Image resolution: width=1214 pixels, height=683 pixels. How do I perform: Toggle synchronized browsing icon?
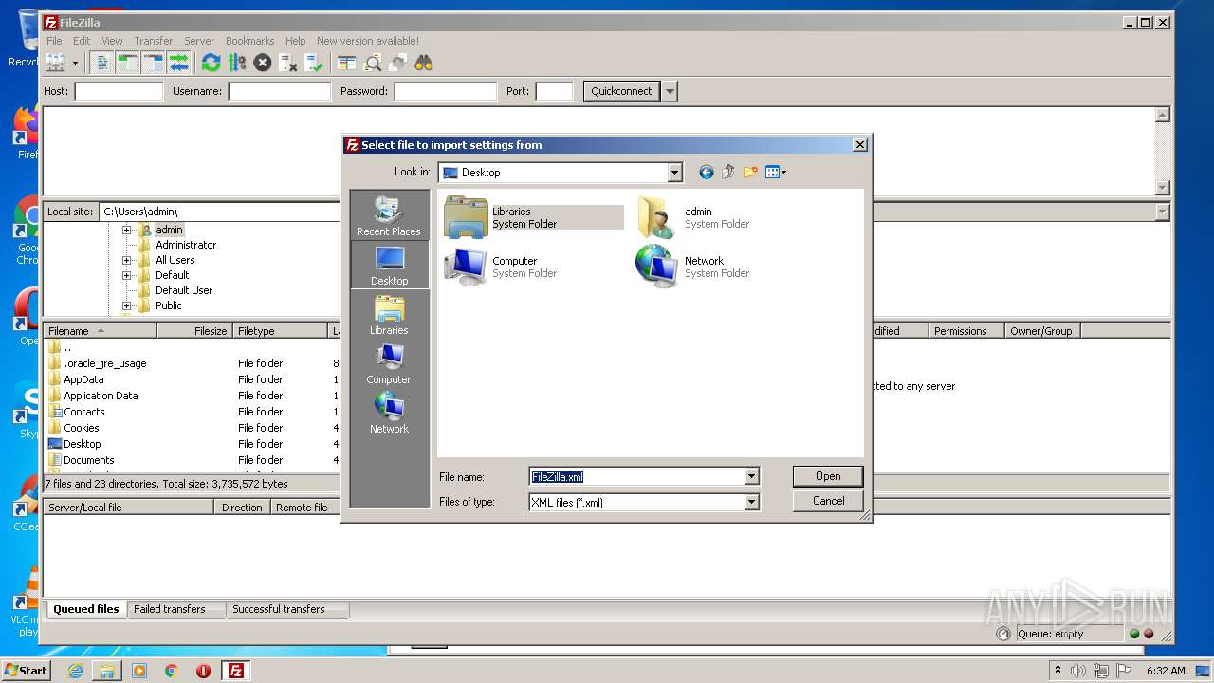tap(398, 63)
